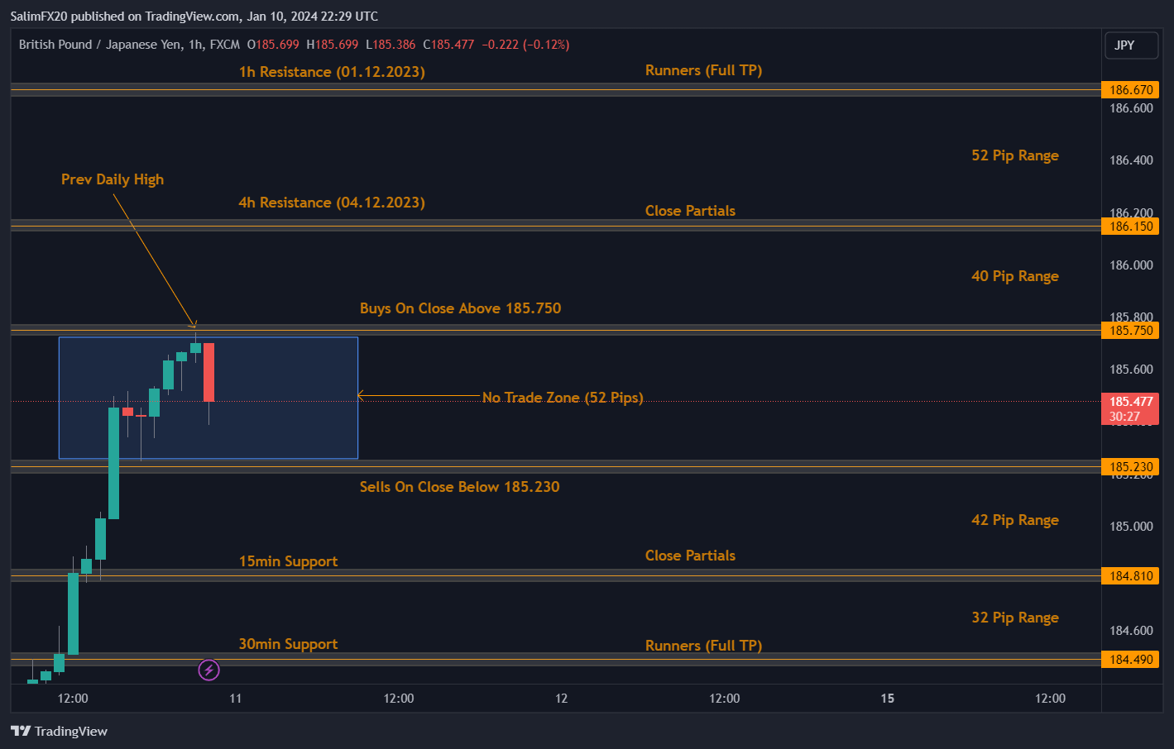Click the purple lightning bolt event icon
Viewport: 1174px width, 749px height.
[208, 670]
